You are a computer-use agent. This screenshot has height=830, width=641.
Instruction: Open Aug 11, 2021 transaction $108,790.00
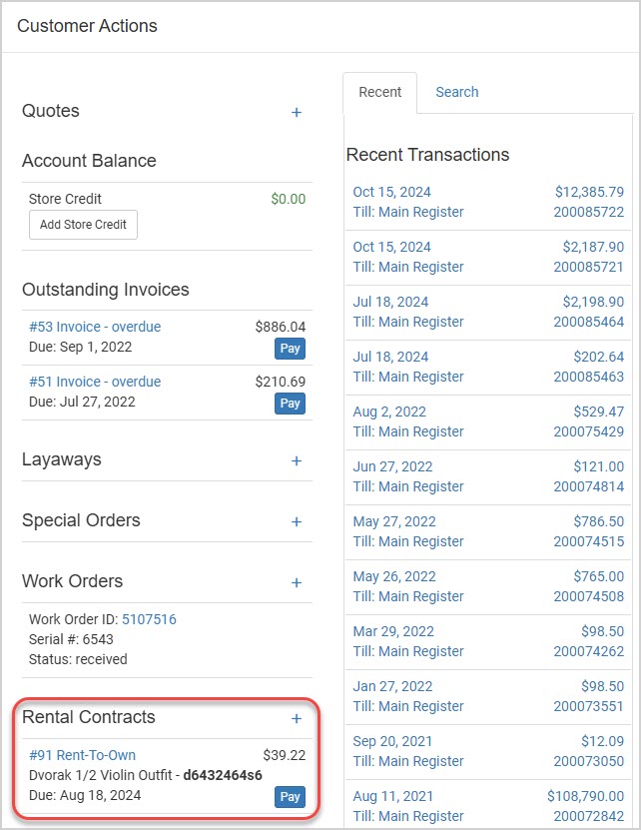tap(488, 806)
